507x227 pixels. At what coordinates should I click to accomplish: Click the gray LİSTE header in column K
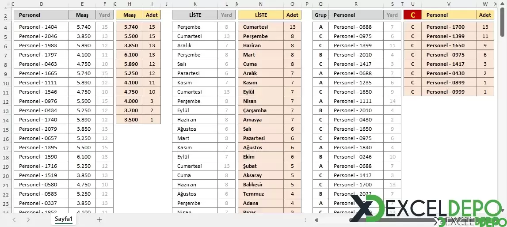click(195, 15)
